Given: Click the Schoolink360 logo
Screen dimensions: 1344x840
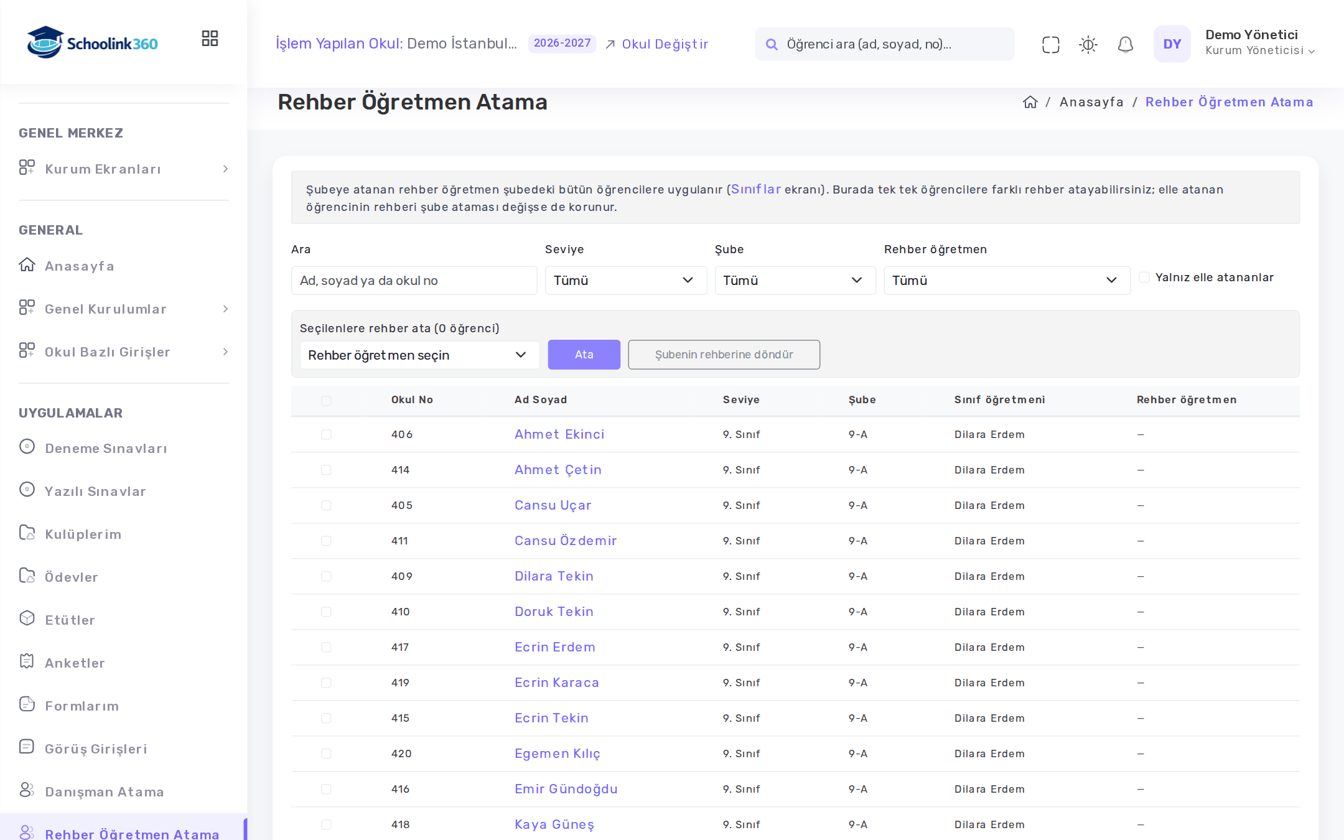Looking at the screenshot, I should pos(92,42).
